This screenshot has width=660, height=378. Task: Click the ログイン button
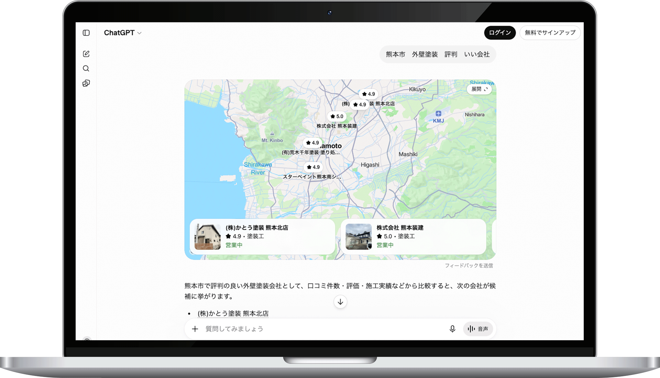[x=500, y=33]
